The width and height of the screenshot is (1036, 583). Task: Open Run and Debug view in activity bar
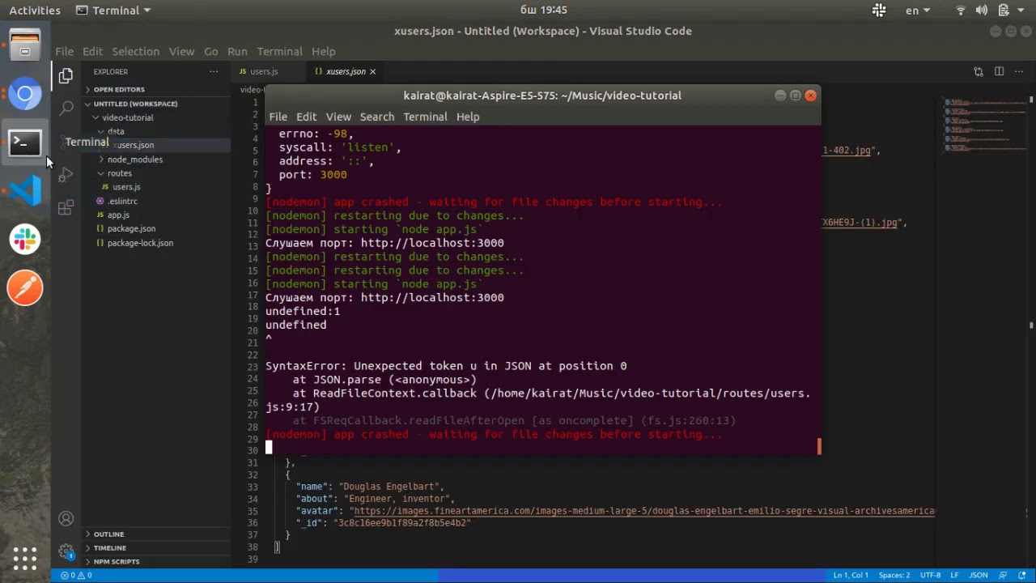pyautogui.click(x=66, y=174)
